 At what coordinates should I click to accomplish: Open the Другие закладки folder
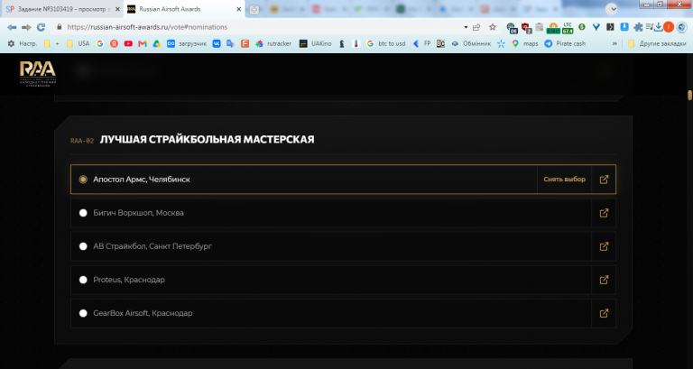[657, 43]
